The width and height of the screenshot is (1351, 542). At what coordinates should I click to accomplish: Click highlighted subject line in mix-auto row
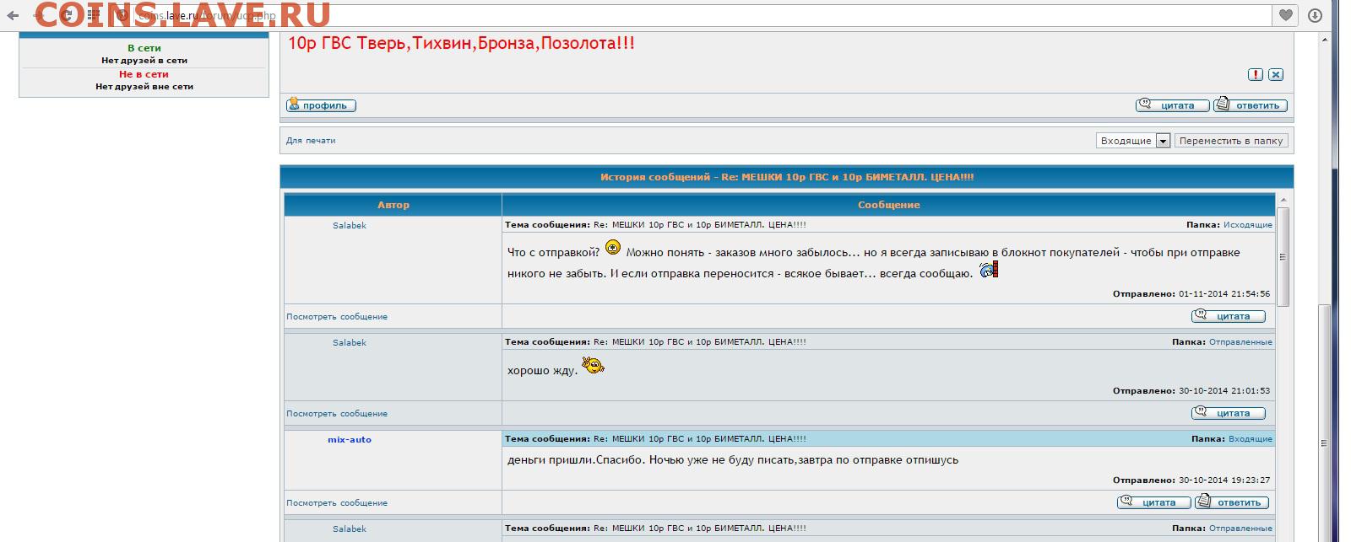coord(888,438)
